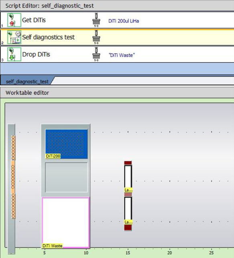Click the tip selection icon in Self diagnostics row
Image resolution: width=234 pixels, height=258 pixels.
click(96, 37)
